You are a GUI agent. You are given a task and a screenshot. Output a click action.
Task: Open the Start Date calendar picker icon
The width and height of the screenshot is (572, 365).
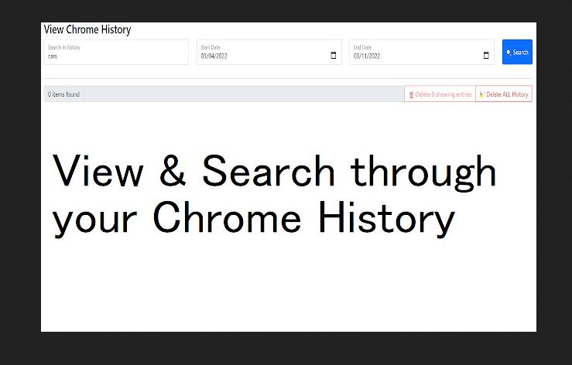[x=333, y=56]
